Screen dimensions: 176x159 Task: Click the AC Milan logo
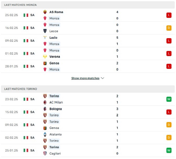tap(45, 102)
